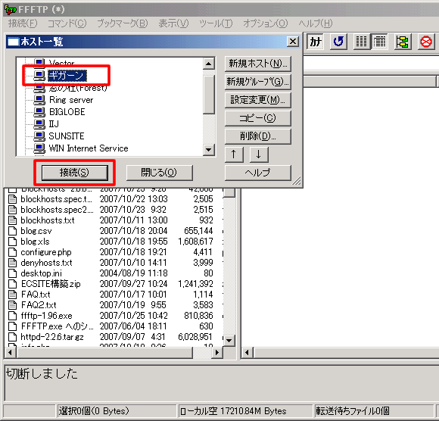Select WIN Internet Service host

click(89, 148)
